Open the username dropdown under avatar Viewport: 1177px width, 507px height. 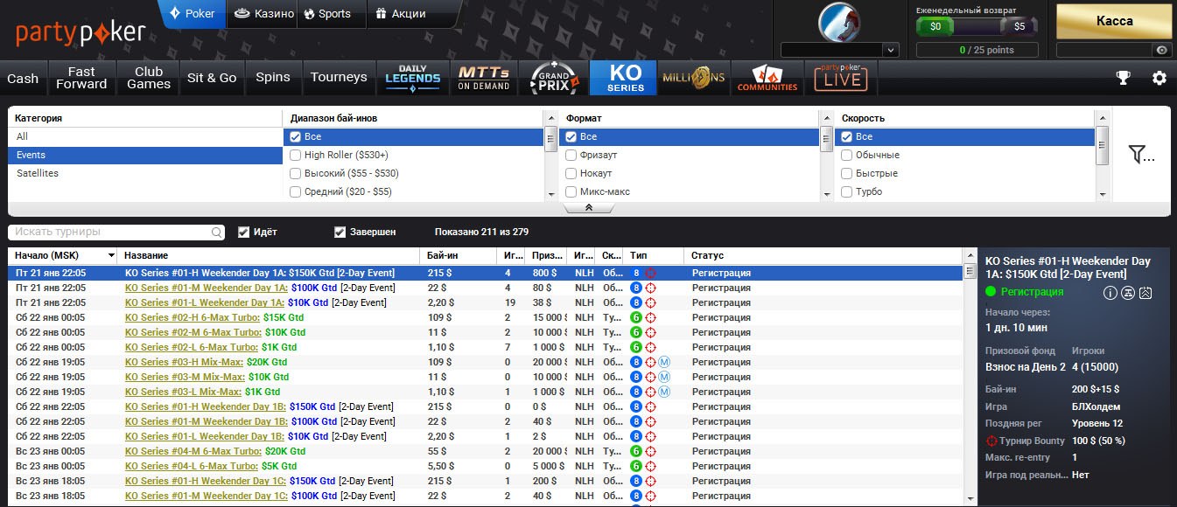(839, 50)
